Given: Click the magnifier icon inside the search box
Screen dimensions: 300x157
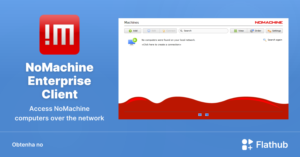Looking at the screenshot, I should 182,31.
